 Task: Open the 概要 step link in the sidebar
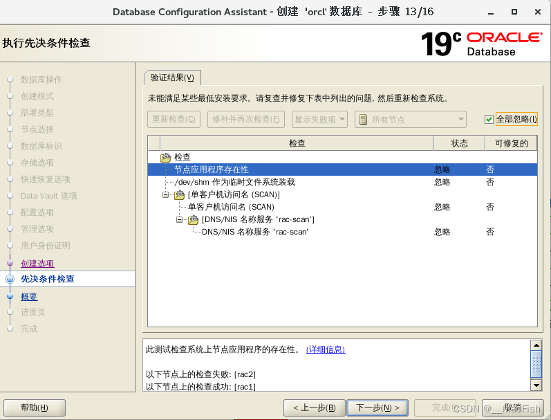coord(29,297)
